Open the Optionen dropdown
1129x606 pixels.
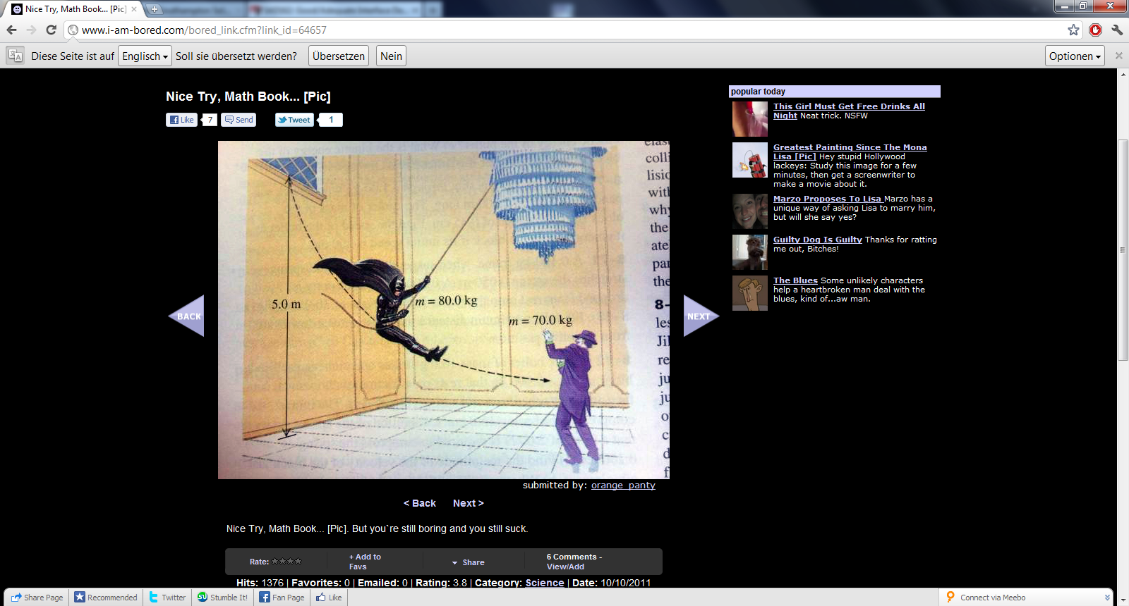(x=1075, y=56)
